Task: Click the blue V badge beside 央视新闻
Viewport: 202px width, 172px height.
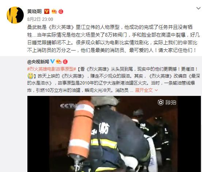Action: click(53, 61)
